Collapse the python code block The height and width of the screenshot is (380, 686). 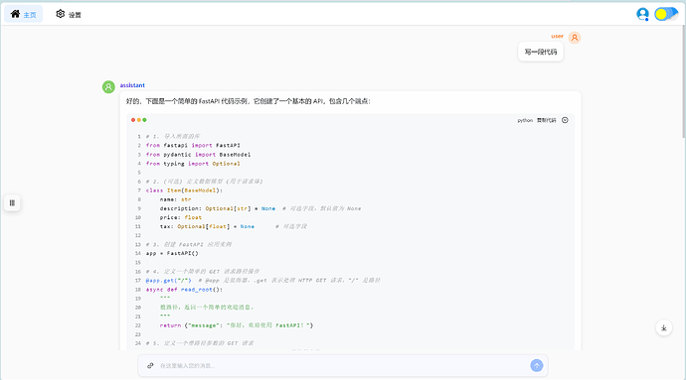pyautogui.click(x=565, y=120)
